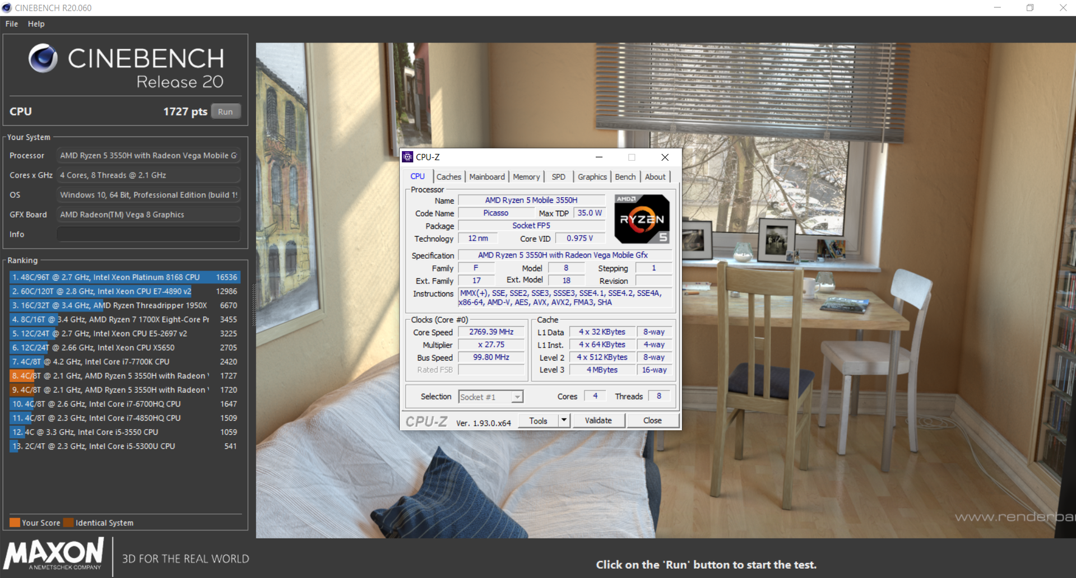Click the GFX Board field
Screen dimensions: 1076x578
point(149,215)
